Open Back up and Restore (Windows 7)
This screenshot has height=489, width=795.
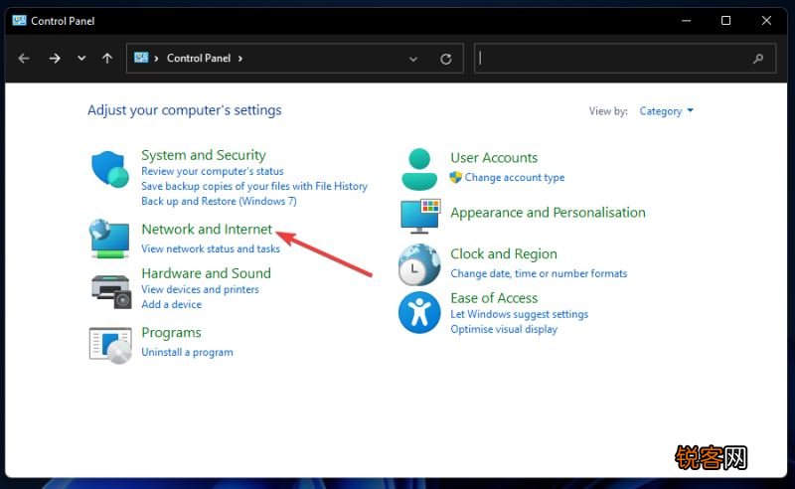coord(219,202)
